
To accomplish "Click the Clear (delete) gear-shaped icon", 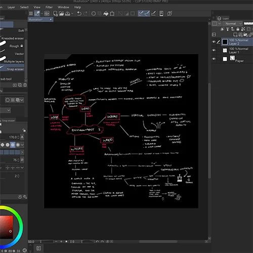I will tap(94, 14).
